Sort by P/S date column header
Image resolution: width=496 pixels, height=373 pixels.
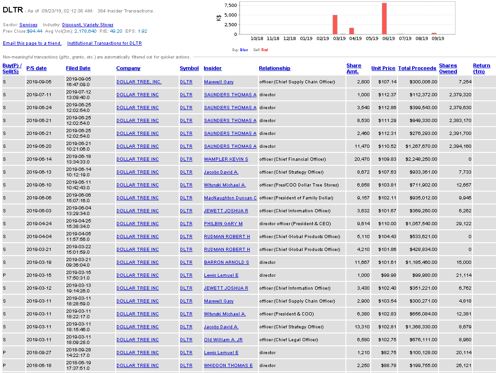(36, 68)
